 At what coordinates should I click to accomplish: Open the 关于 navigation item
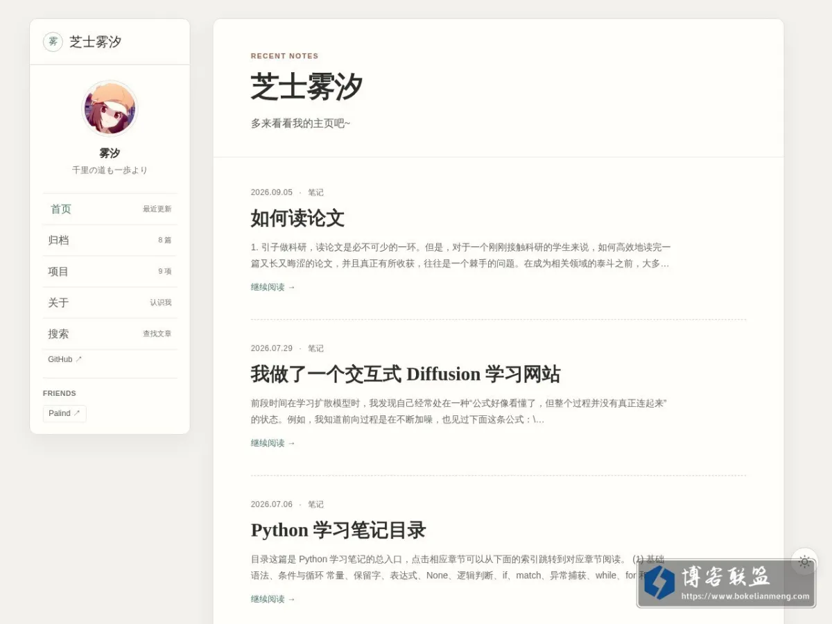pyautogui.click(x=110, y=302)
